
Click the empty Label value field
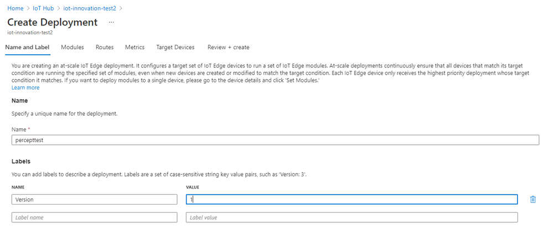click(352, 217)
